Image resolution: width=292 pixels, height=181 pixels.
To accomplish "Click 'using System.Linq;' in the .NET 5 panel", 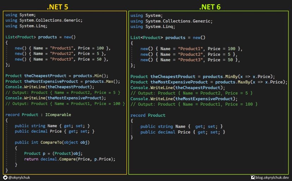I will (26, 26).
